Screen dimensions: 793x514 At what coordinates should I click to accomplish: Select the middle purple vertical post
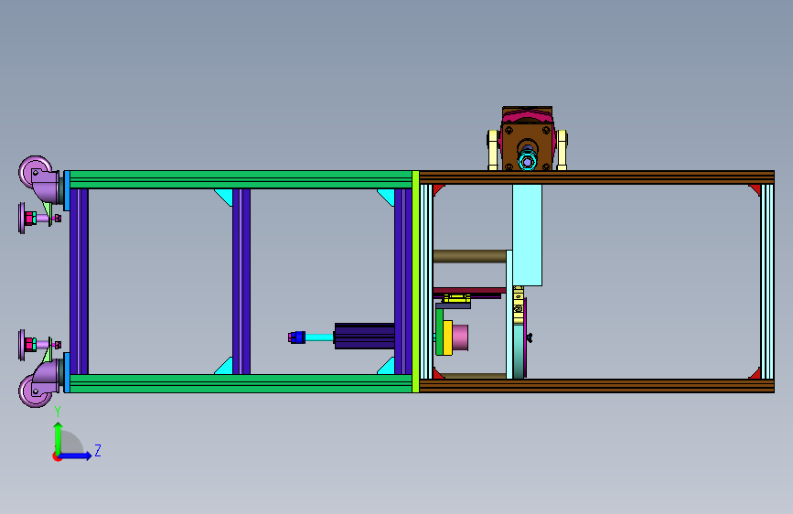point(241,282)
